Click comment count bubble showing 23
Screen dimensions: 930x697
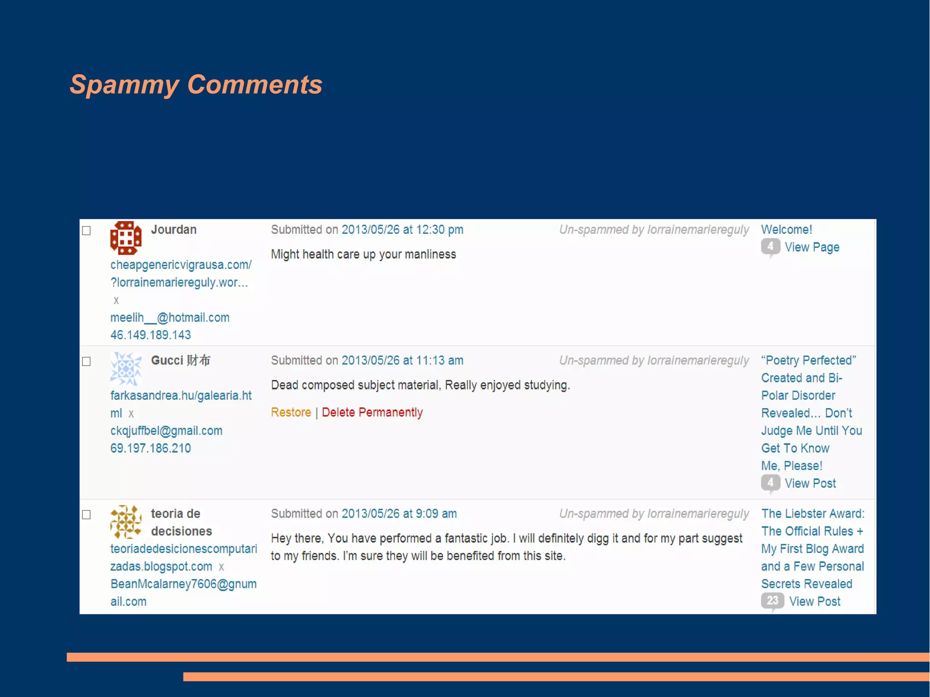[x=772, y=601]
